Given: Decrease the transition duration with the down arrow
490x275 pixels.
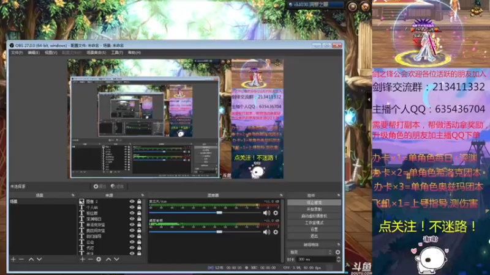Looking at the screenshot, I should [339, 261].
